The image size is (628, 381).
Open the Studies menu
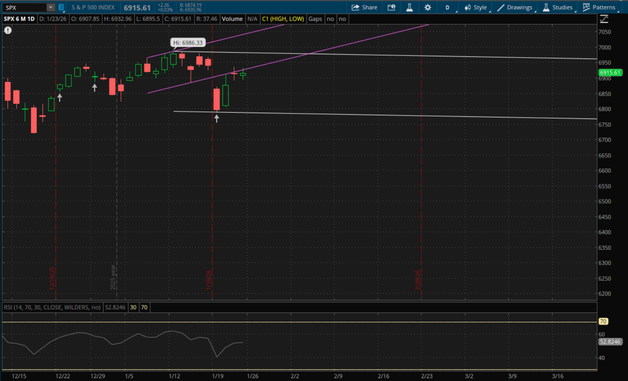(x=557, y=8)
